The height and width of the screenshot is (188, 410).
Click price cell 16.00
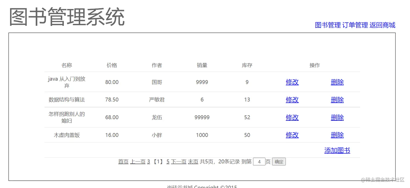tap(112, 135)
